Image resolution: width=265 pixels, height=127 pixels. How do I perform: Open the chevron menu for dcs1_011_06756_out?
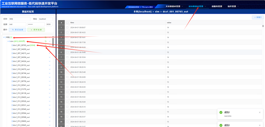pyautogui.click(x=50, y=81)
